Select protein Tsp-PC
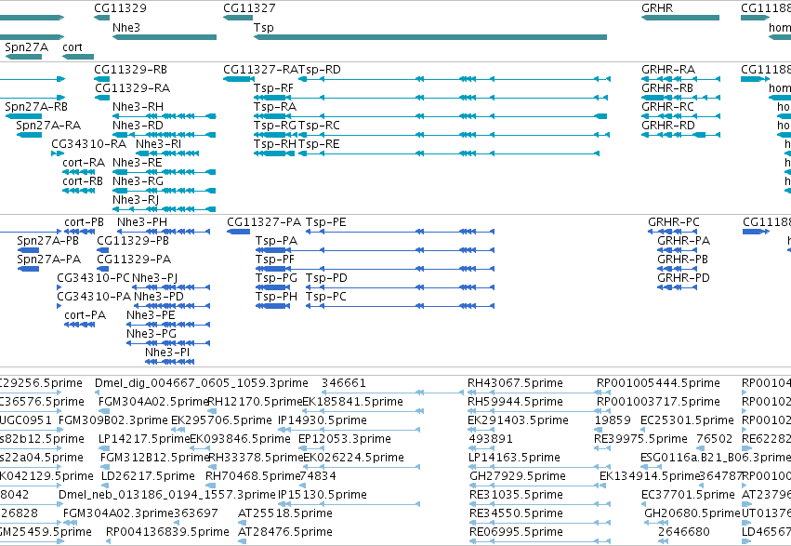 [x=400, y=307]
